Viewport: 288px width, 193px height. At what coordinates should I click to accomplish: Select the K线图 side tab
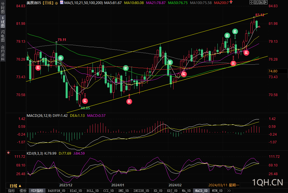[x=3, y=22]
